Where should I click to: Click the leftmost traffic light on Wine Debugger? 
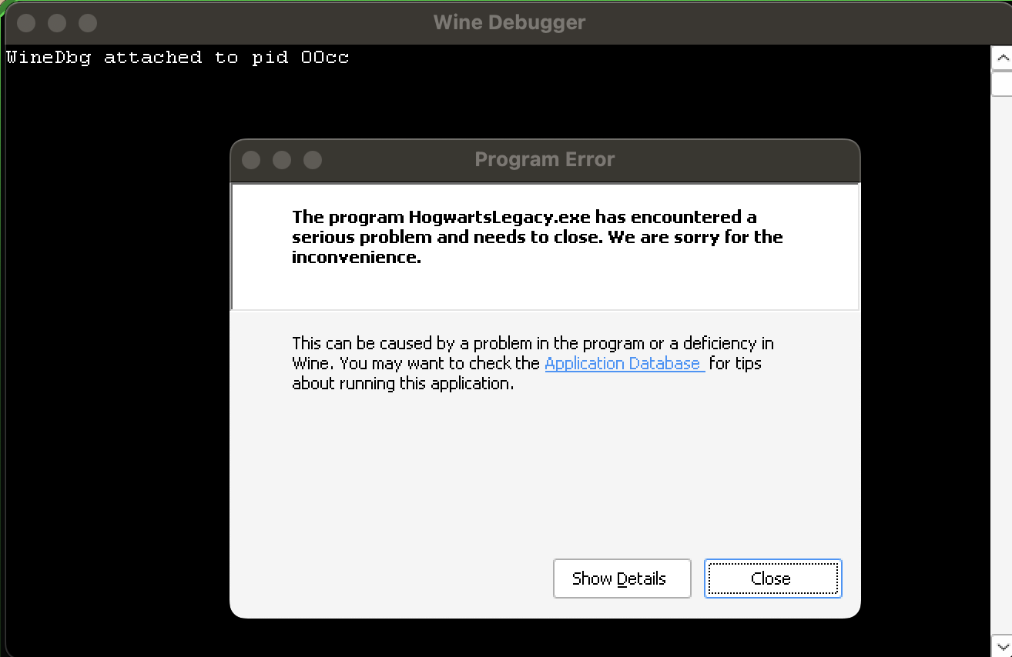tap(25, 23)
